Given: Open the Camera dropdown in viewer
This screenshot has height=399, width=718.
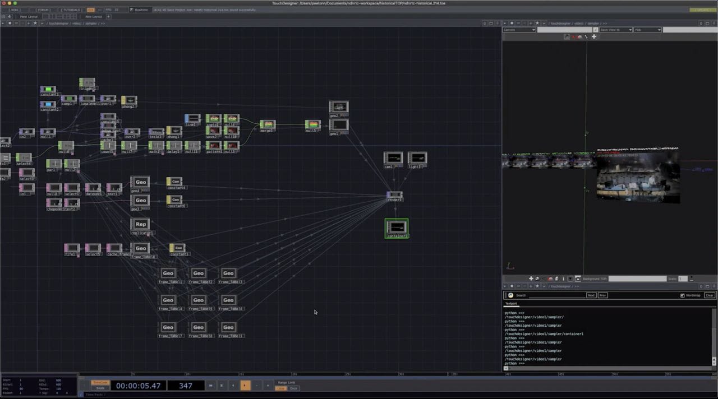Looking at the screenshot, I should (x=519, y=30).
